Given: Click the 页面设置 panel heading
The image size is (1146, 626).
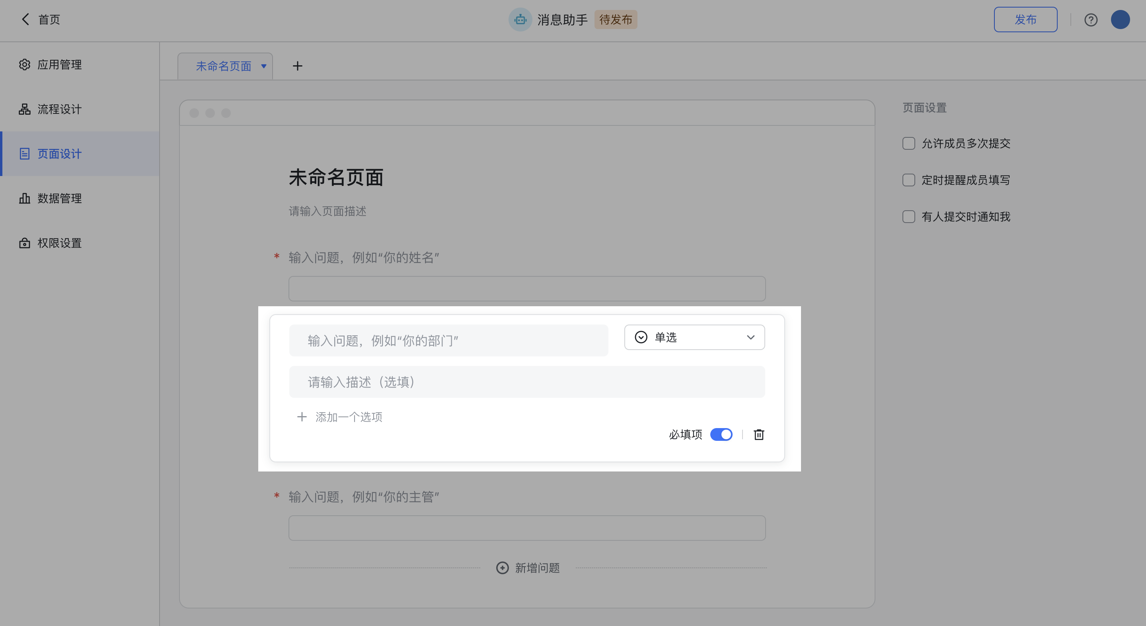Looking at the screenshot, I should [x=924, y=108].
